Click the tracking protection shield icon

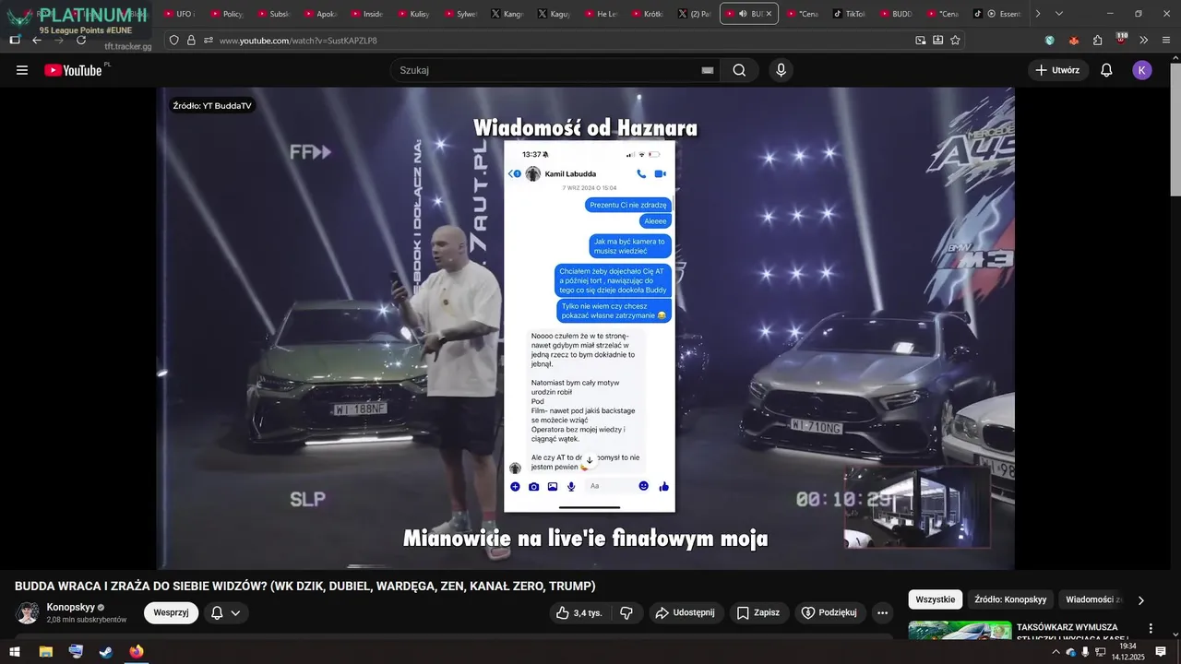(173, 40)
